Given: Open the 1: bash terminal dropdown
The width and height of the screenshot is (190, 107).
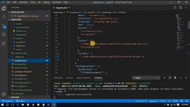Looking at the screenshot, I should tap(146, 78).
